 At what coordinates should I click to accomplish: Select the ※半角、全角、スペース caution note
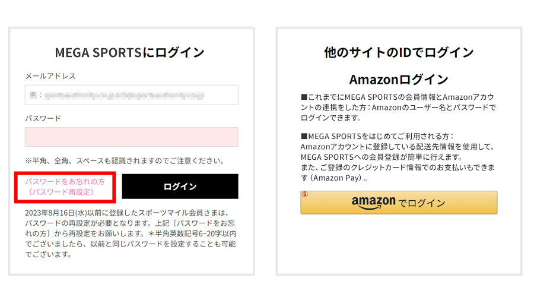(125, 160)
